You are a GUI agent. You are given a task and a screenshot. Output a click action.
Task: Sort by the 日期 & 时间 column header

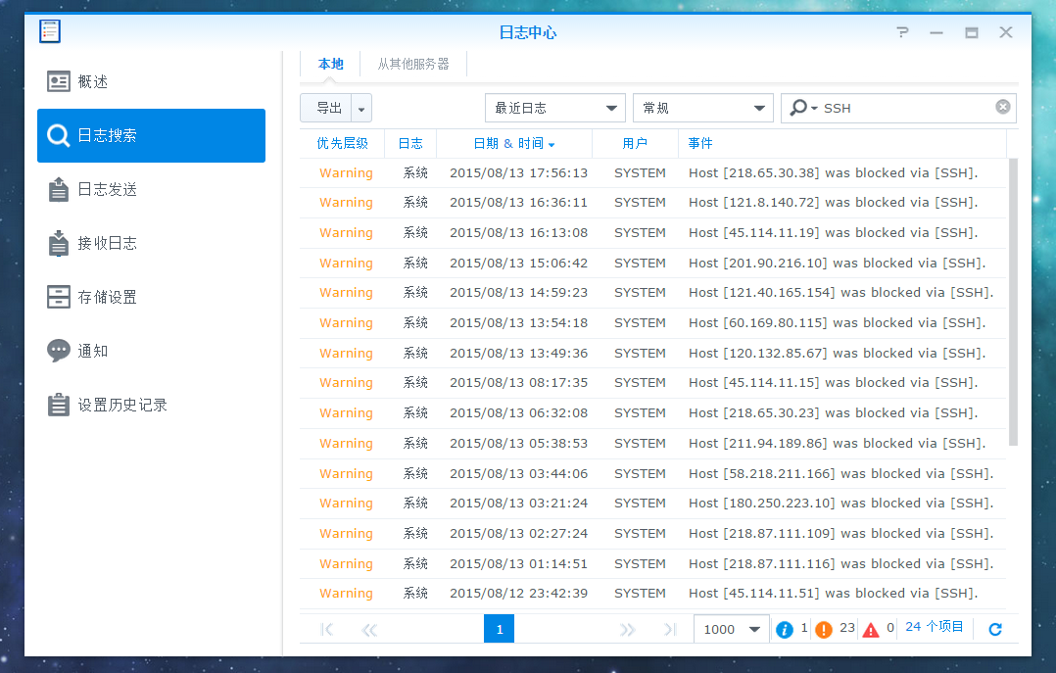[x=513, y=143]
